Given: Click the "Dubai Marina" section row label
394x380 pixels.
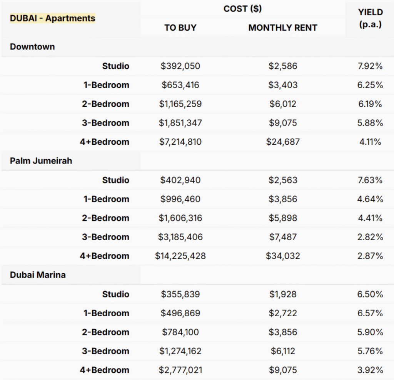Looking at the screenshot, I should pos(38,275).
